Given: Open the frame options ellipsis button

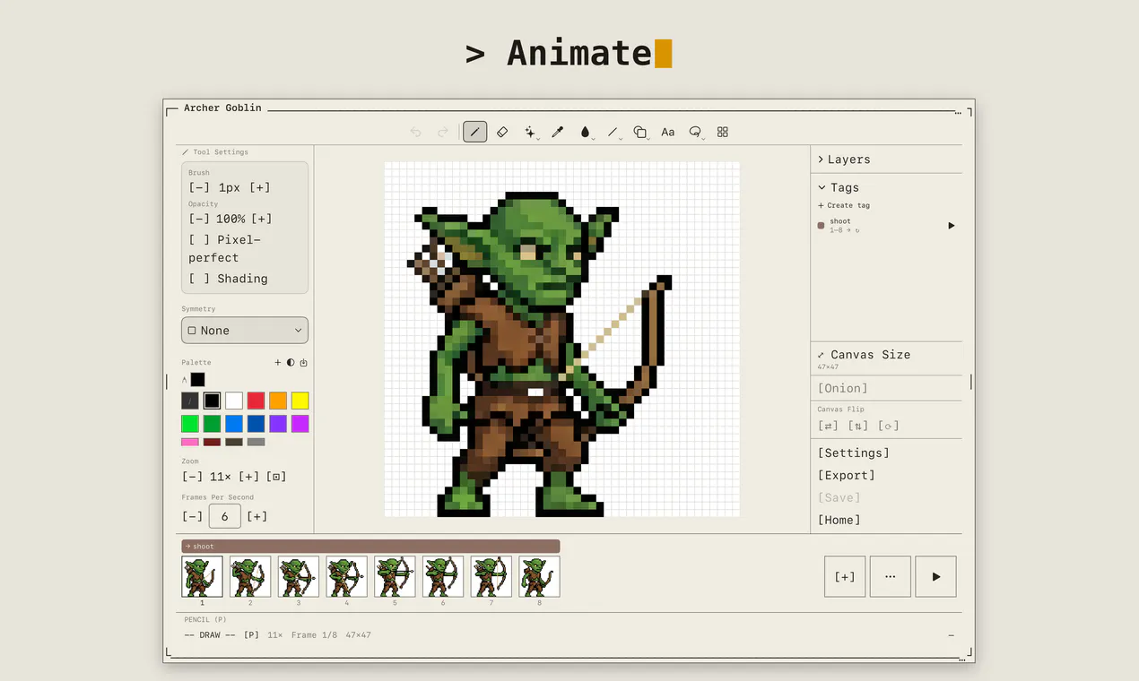Looking at the screenshot, I should 890,576.
